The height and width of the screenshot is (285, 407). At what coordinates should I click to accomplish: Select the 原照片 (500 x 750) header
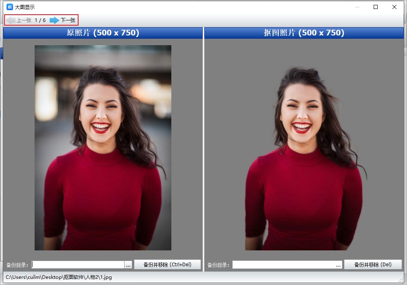pyautogui.click(x=103, y=33)
